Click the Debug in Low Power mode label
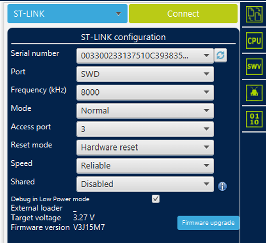 (x=50, y=199)
